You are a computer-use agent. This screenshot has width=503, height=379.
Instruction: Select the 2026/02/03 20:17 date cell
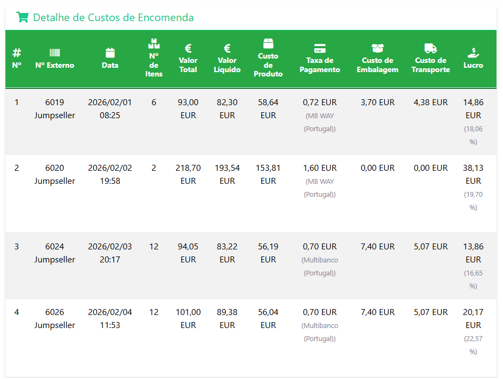tap(110, 253)
